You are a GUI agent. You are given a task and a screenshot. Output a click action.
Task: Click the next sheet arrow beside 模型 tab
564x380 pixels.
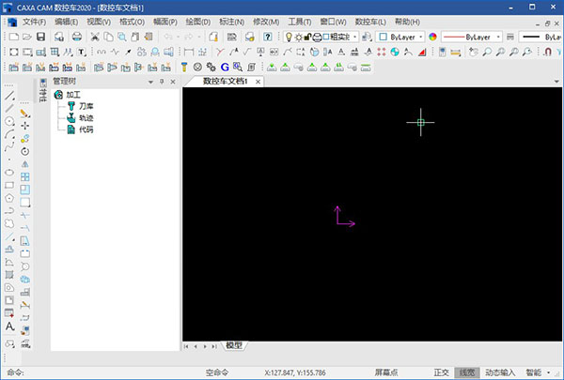point(205,346)
